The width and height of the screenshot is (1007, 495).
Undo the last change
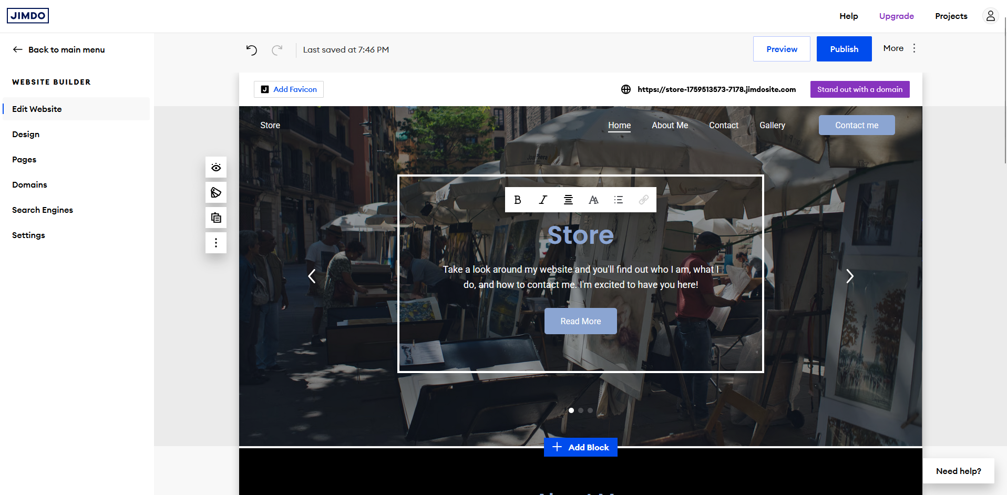click(x=251, y=49)
